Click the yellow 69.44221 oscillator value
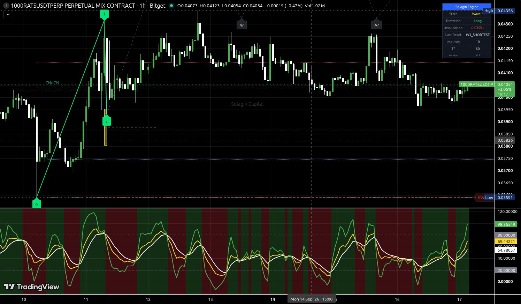The width and height of the screenshot is (521, 304). 506,242
